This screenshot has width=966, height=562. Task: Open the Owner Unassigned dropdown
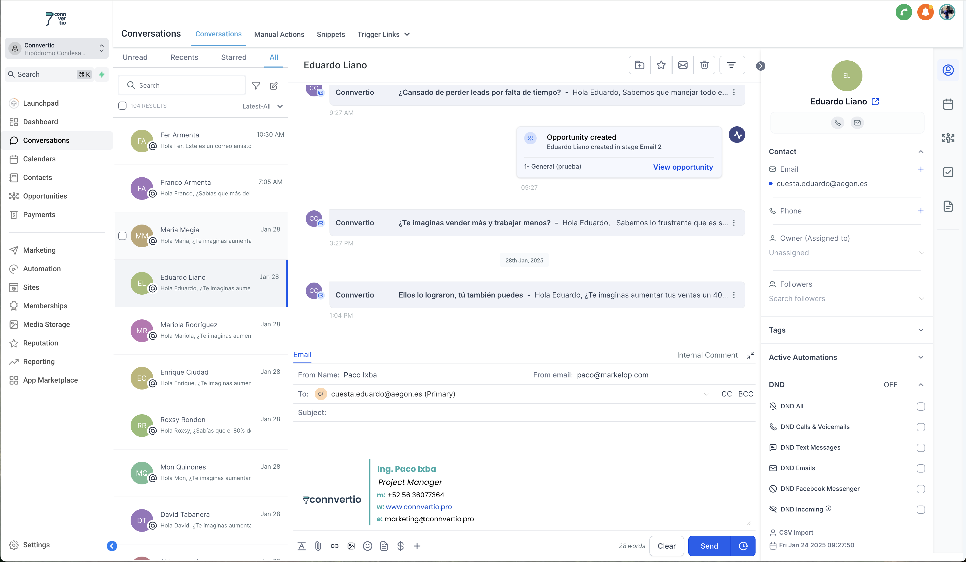coord(847,253)
